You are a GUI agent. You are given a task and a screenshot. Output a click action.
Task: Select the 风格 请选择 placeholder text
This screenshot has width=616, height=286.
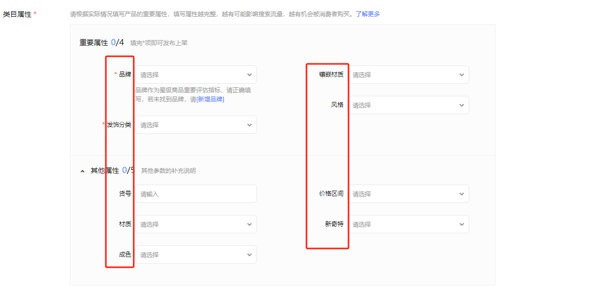362,105
